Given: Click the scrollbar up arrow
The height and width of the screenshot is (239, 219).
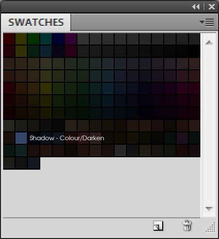Looking at the screenshot, I should tap(209, 42).
